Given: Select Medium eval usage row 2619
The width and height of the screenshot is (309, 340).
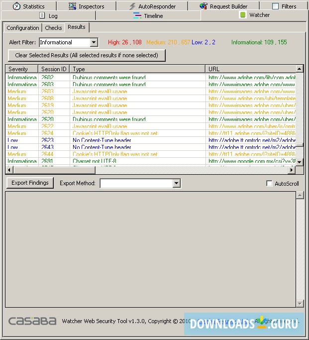Looking at the screenshot, I should pos(151,105).
